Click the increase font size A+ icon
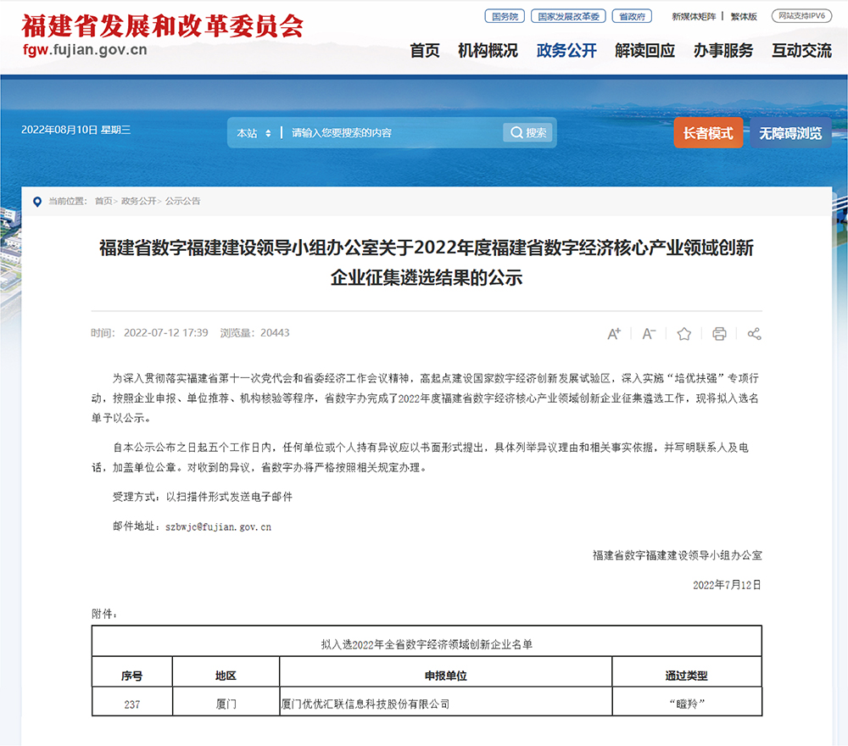The image size is (848, 746). click(x=614, y=333)
